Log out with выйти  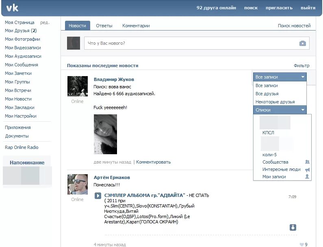coord(308,8)
